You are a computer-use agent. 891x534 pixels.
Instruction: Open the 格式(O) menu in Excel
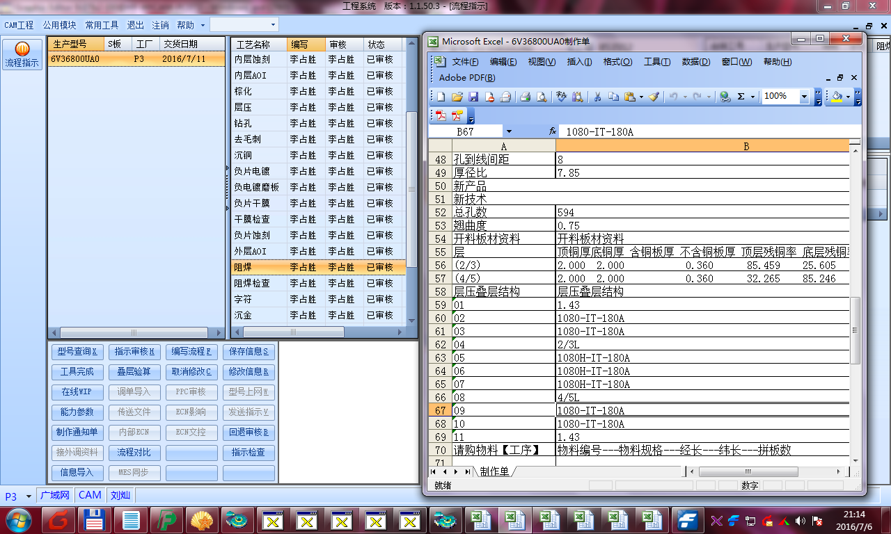[x=617, y=61]
